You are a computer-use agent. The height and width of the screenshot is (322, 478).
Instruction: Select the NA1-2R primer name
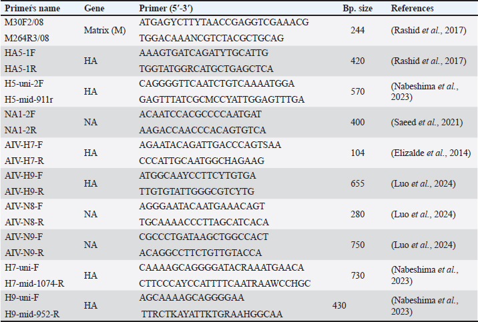point(21,130)
